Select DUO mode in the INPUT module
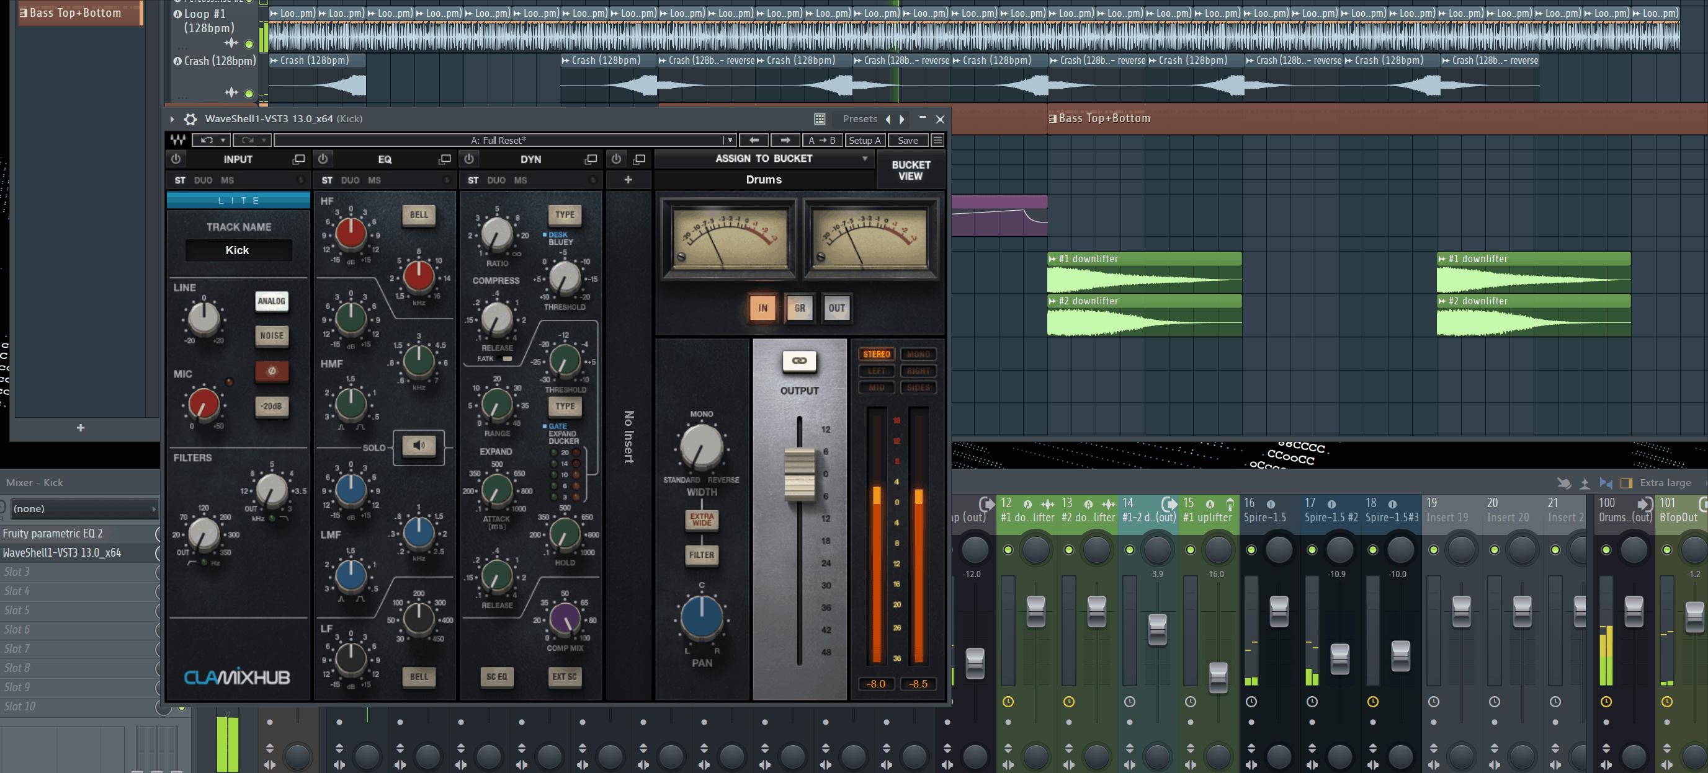Viewport: 1708px width, 773px height. pos(203,180)
